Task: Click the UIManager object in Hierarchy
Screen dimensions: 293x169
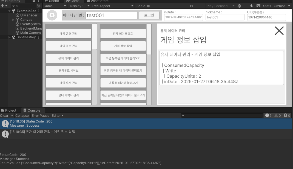Action: (x=29, y=15)
